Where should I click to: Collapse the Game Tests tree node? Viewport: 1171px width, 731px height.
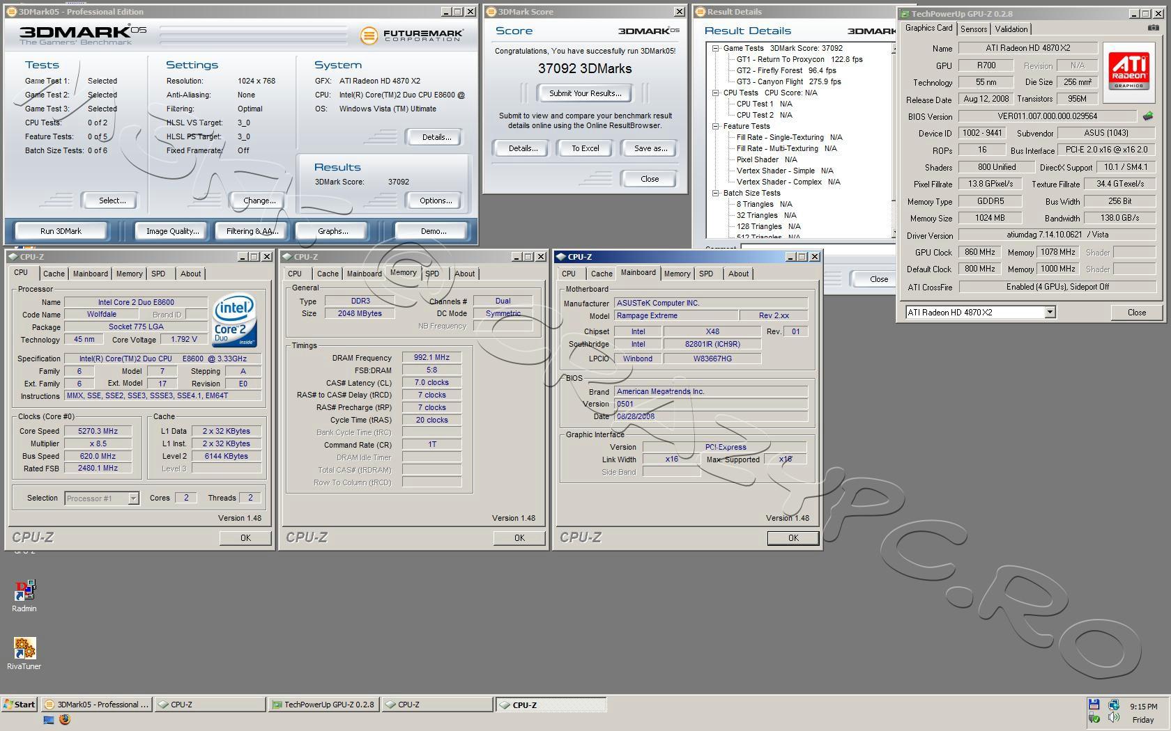point(716,48)
